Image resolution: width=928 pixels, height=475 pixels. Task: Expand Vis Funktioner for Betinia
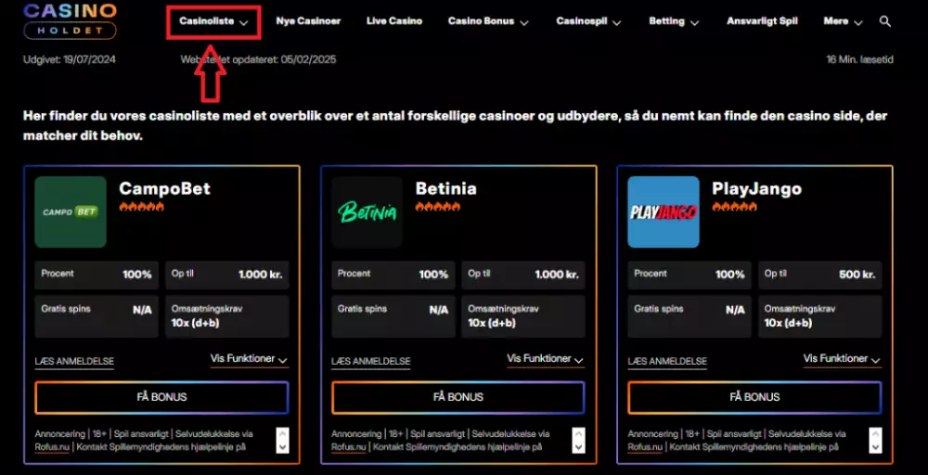coord(545,359)
